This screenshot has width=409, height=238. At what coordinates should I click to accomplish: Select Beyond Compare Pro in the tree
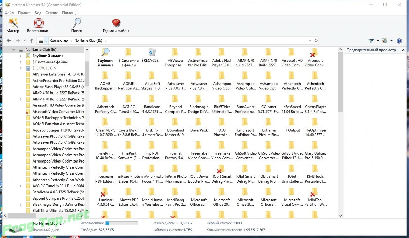pos(55,198)
